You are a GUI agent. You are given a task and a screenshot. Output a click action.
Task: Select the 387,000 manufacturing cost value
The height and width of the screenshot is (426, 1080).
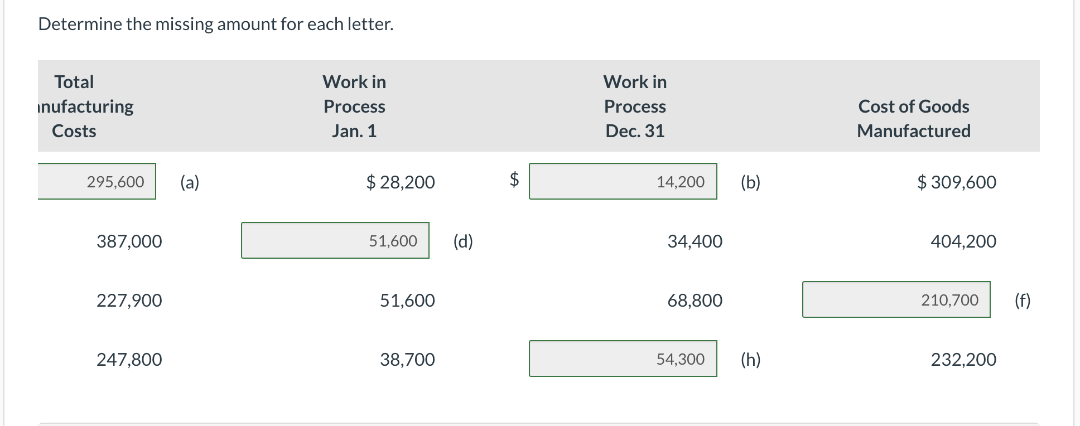pyautogui.click(x=128, y=241)
